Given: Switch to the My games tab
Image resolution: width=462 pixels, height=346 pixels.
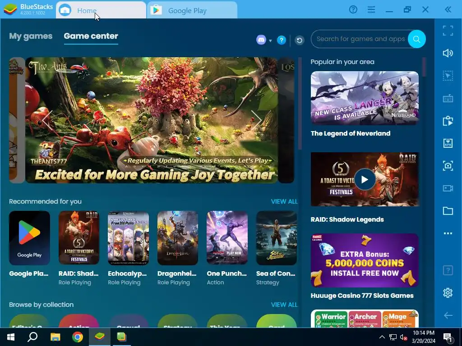Looking at the screenshot, I should pos(31,36).
